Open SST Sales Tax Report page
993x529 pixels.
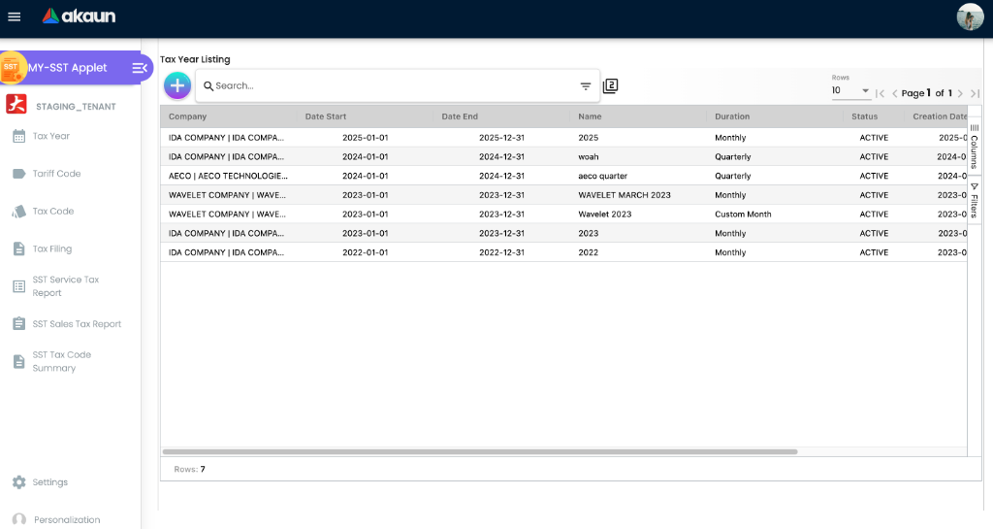pyautogui.click(x=77, y=324)
